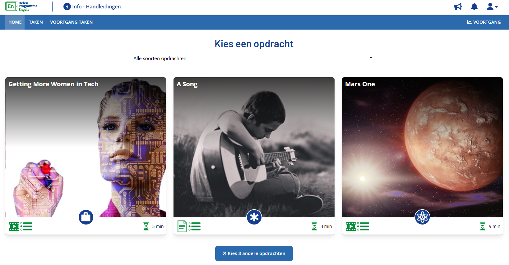Select the HOME tab
Viewport: 509px width, 265px height.
15,22
